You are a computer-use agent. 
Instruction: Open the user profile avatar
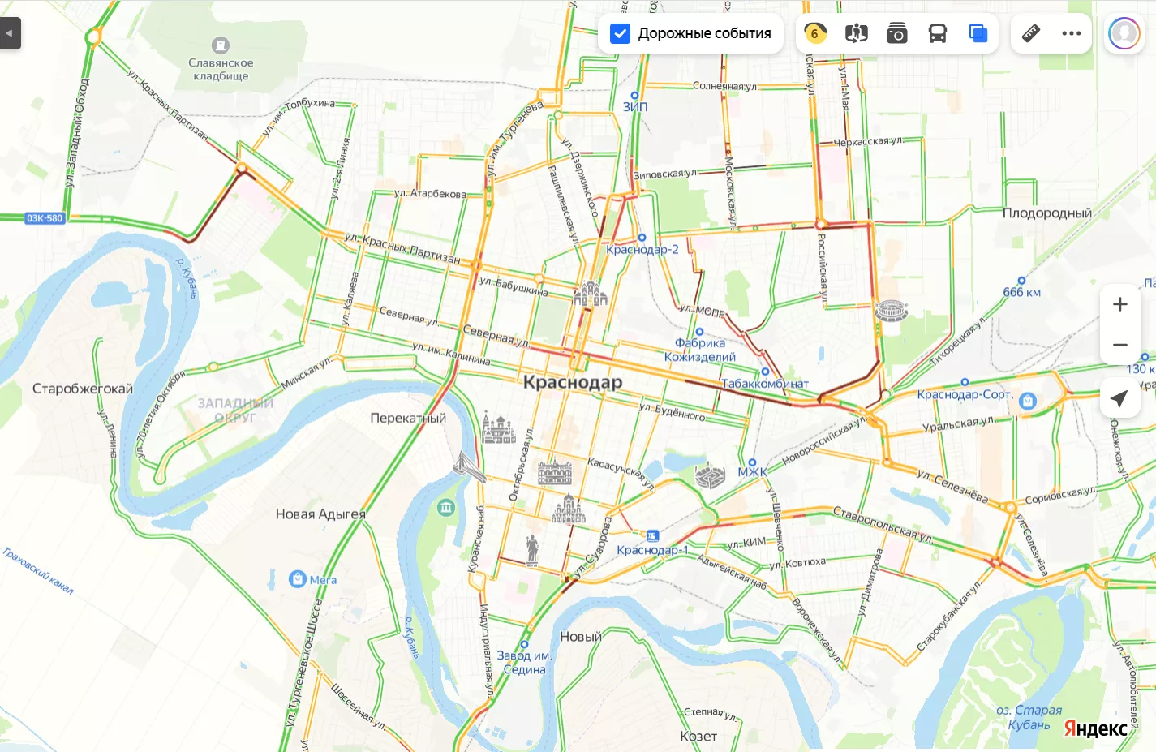(1124, 33)
